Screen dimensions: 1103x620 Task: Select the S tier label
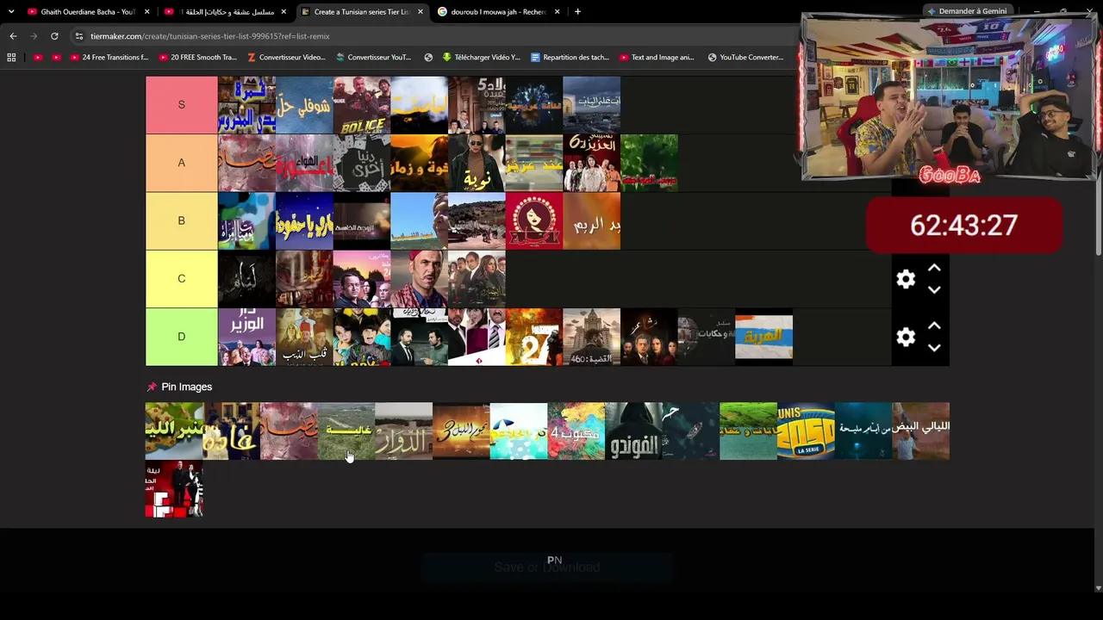coord(181,105)
